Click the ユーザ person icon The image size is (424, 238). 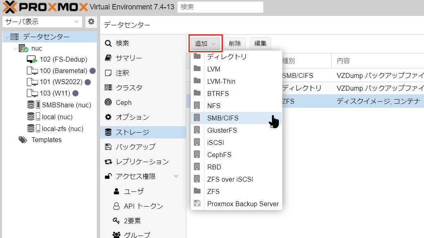(116, 191)
